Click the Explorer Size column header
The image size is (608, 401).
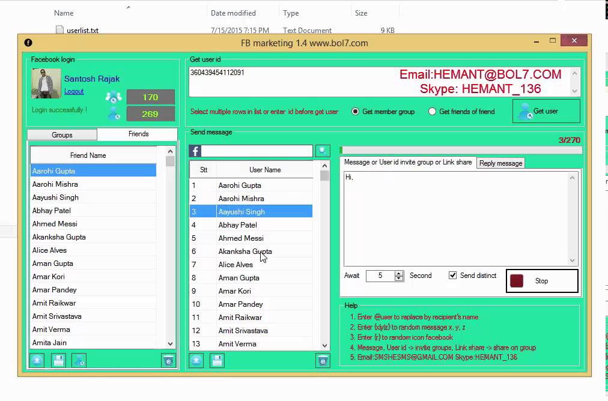pos(361,13)
